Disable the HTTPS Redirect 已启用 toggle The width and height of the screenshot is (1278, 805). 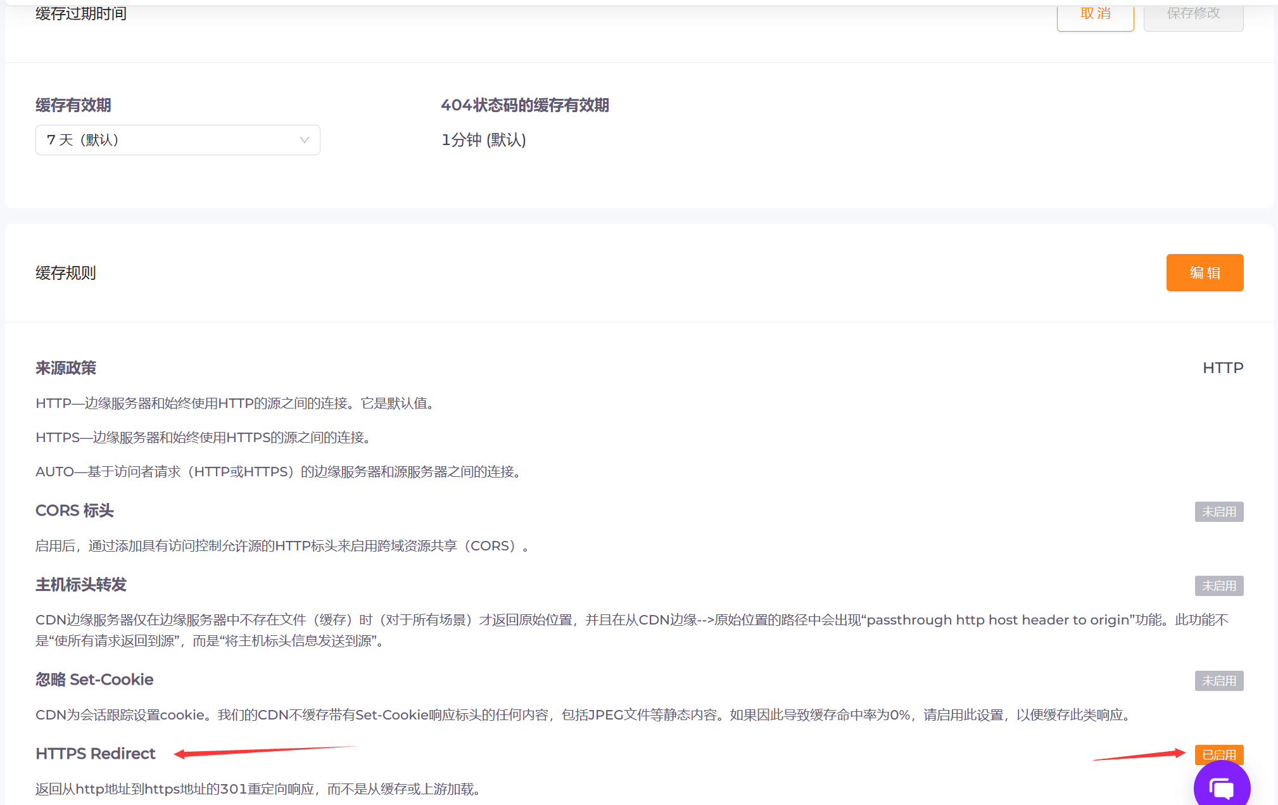tap(1221, 754)
